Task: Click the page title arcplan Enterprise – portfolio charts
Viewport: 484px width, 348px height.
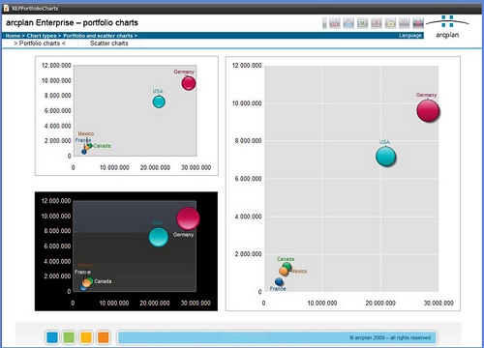Action: pos(72,22)
